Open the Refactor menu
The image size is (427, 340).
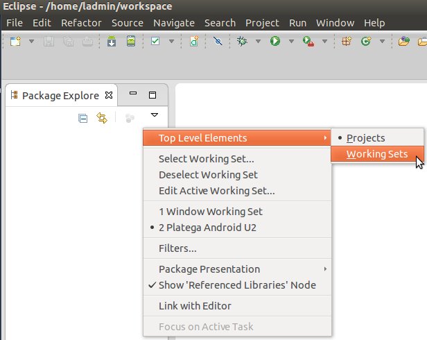click(x=81, y=23)
